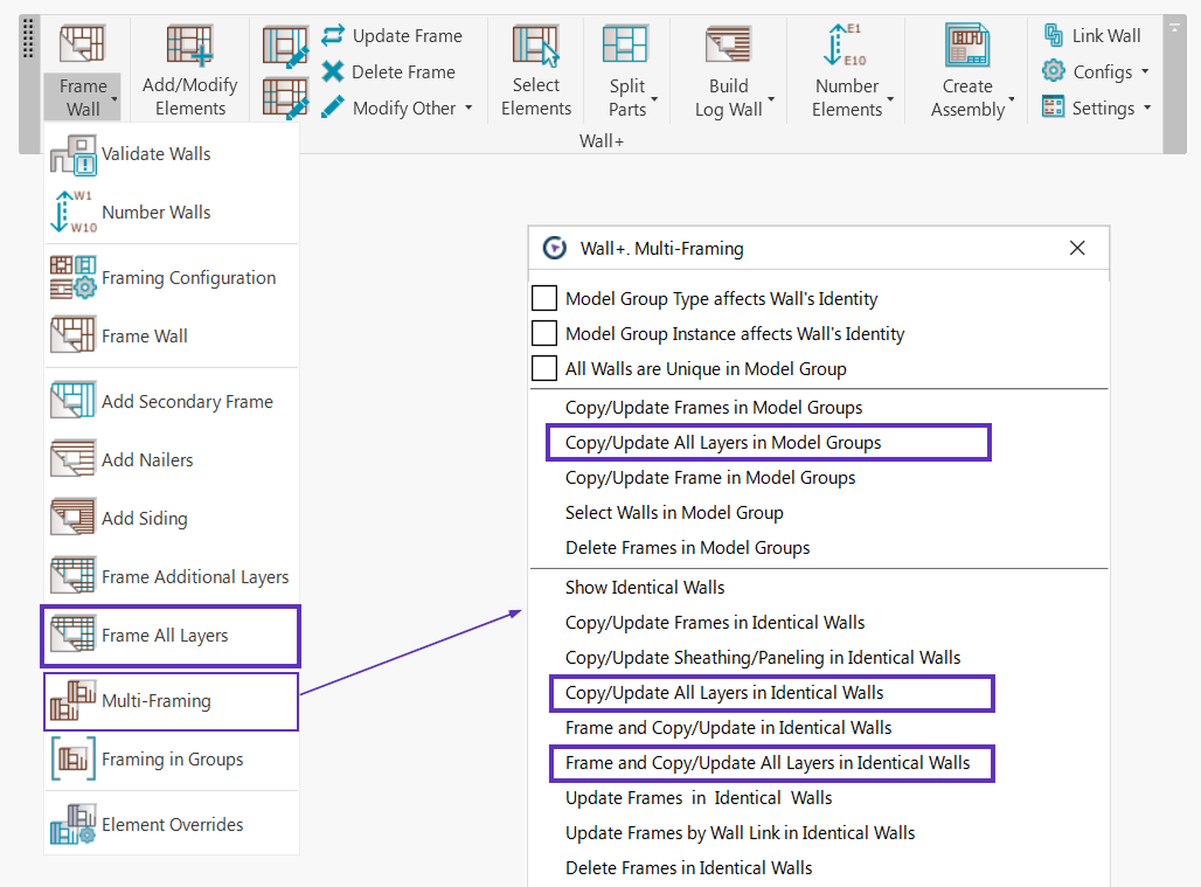Choose Update Frames by Wall Link in Identical Walls
The image size is (1201, 887).
pyautogui.click(x=740, y=833)
